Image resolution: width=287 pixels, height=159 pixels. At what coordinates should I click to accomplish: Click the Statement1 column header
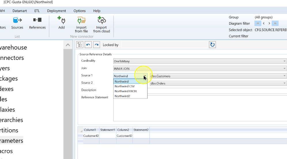point(108,130)
